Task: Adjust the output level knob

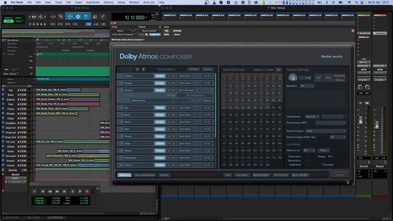Action: point(292,78)
